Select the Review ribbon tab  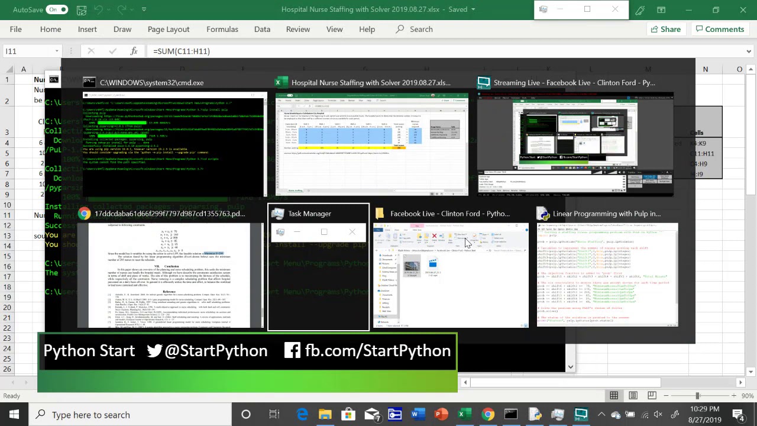tap(298, 29)
